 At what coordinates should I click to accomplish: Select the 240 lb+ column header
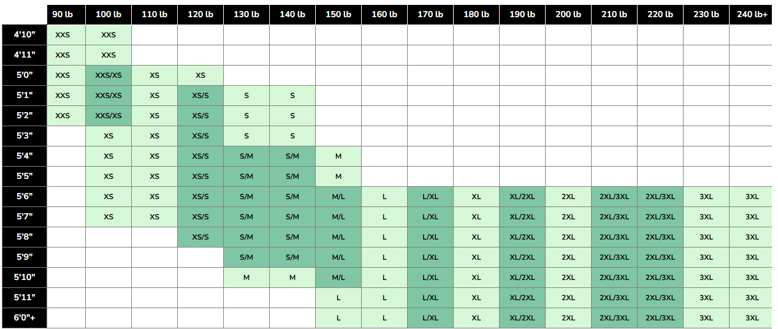point(752,14)
